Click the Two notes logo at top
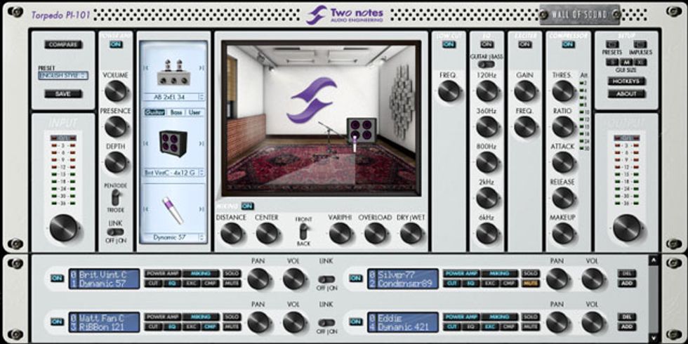Viewport: 688px width, 344px height. point(345,15)
